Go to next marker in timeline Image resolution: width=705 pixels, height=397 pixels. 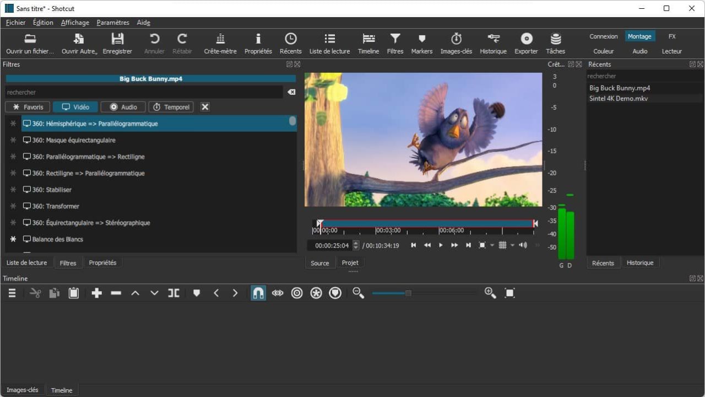tap(235, 293)
